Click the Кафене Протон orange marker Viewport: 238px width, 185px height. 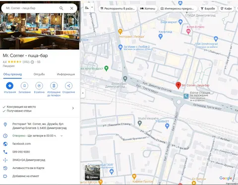[x=134, y=177]
